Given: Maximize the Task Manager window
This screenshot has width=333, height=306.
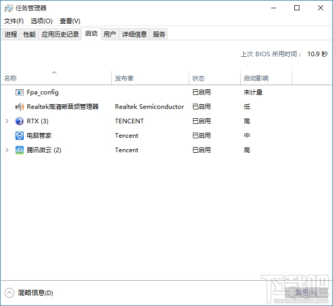Looking at the screenshot, I should tap(297, 8).
